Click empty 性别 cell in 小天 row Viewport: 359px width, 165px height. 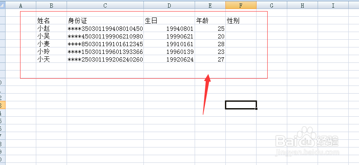pos(241,59)
